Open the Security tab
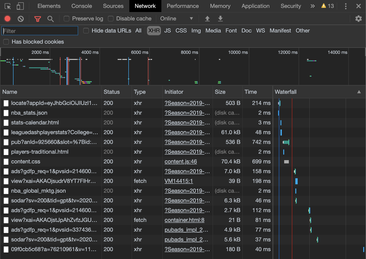The image size is (366, 259). point(291,6)
